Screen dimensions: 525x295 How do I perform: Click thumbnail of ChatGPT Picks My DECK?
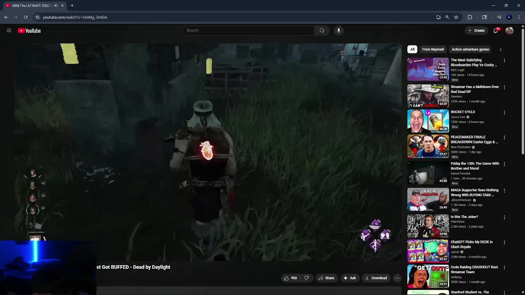pos(428,251)
